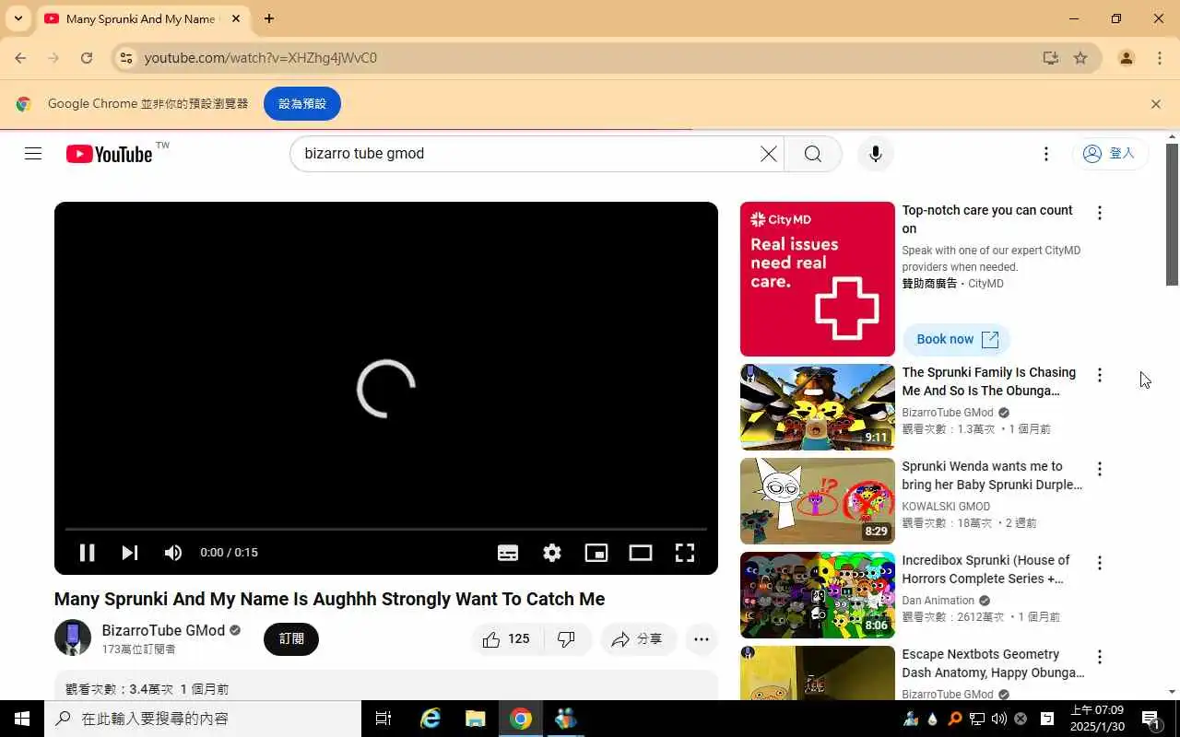
Task: Like the video with thumbs up
Action: point(506,639)
